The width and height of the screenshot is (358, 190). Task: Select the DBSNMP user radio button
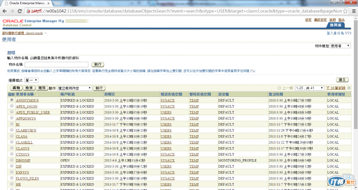tap(12, 160)
